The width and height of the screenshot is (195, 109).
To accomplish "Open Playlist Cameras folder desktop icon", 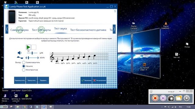I will point(133,25).
